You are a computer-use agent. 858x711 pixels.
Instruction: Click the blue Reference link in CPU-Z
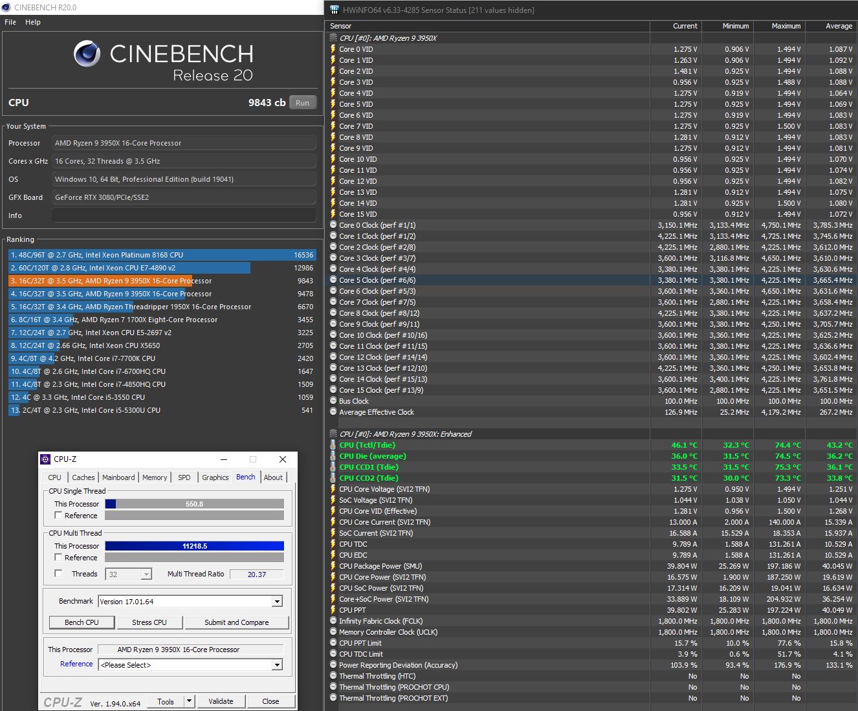(x=76, y=664)
